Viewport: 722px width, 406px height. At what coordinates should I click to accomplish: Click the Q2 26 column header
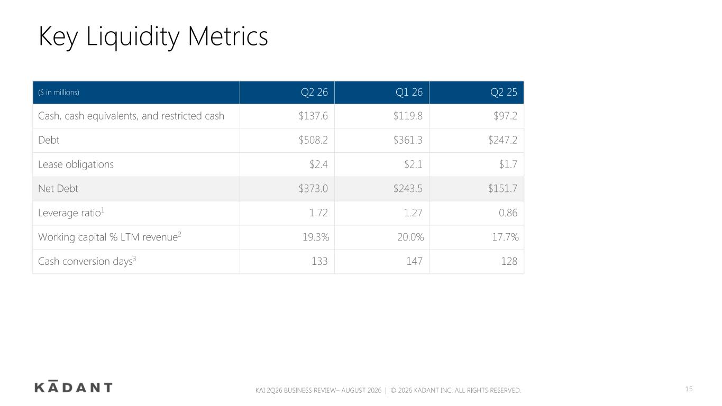314,93
